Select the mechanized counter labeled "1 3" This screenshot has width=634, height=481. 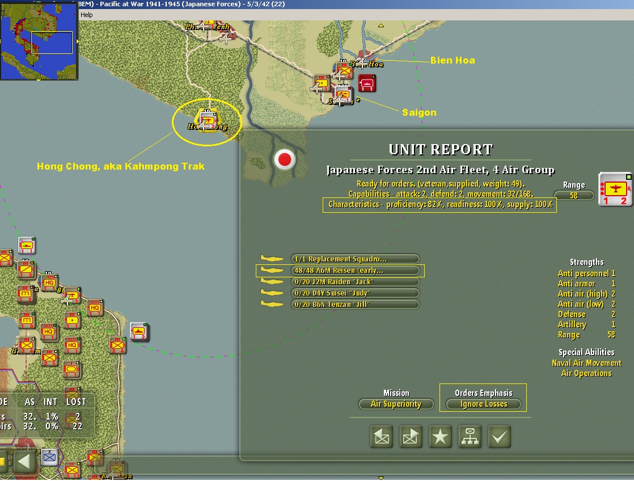(27, 320)
